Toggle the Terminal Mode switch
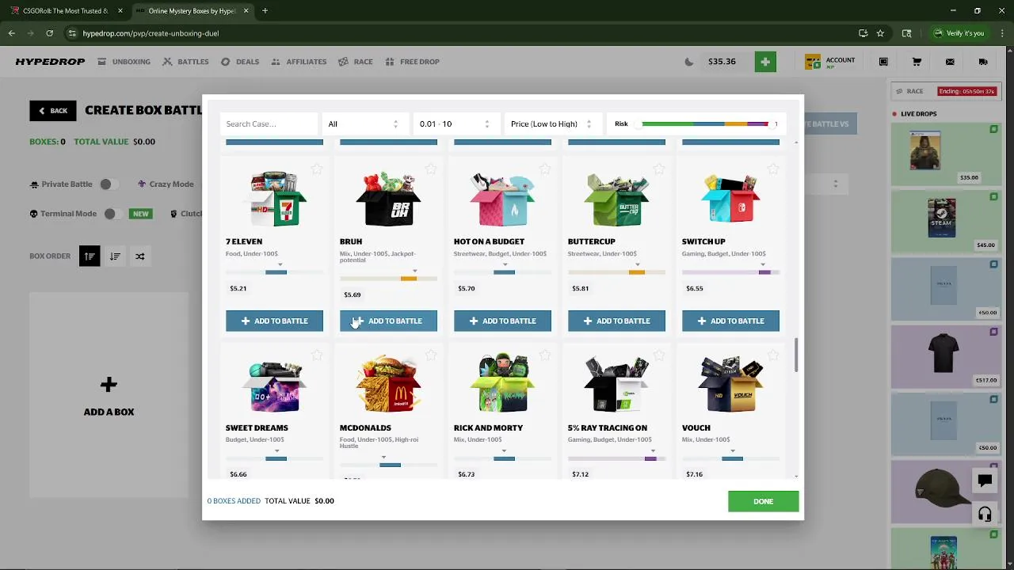1014x570 pixels. point(114,214)
